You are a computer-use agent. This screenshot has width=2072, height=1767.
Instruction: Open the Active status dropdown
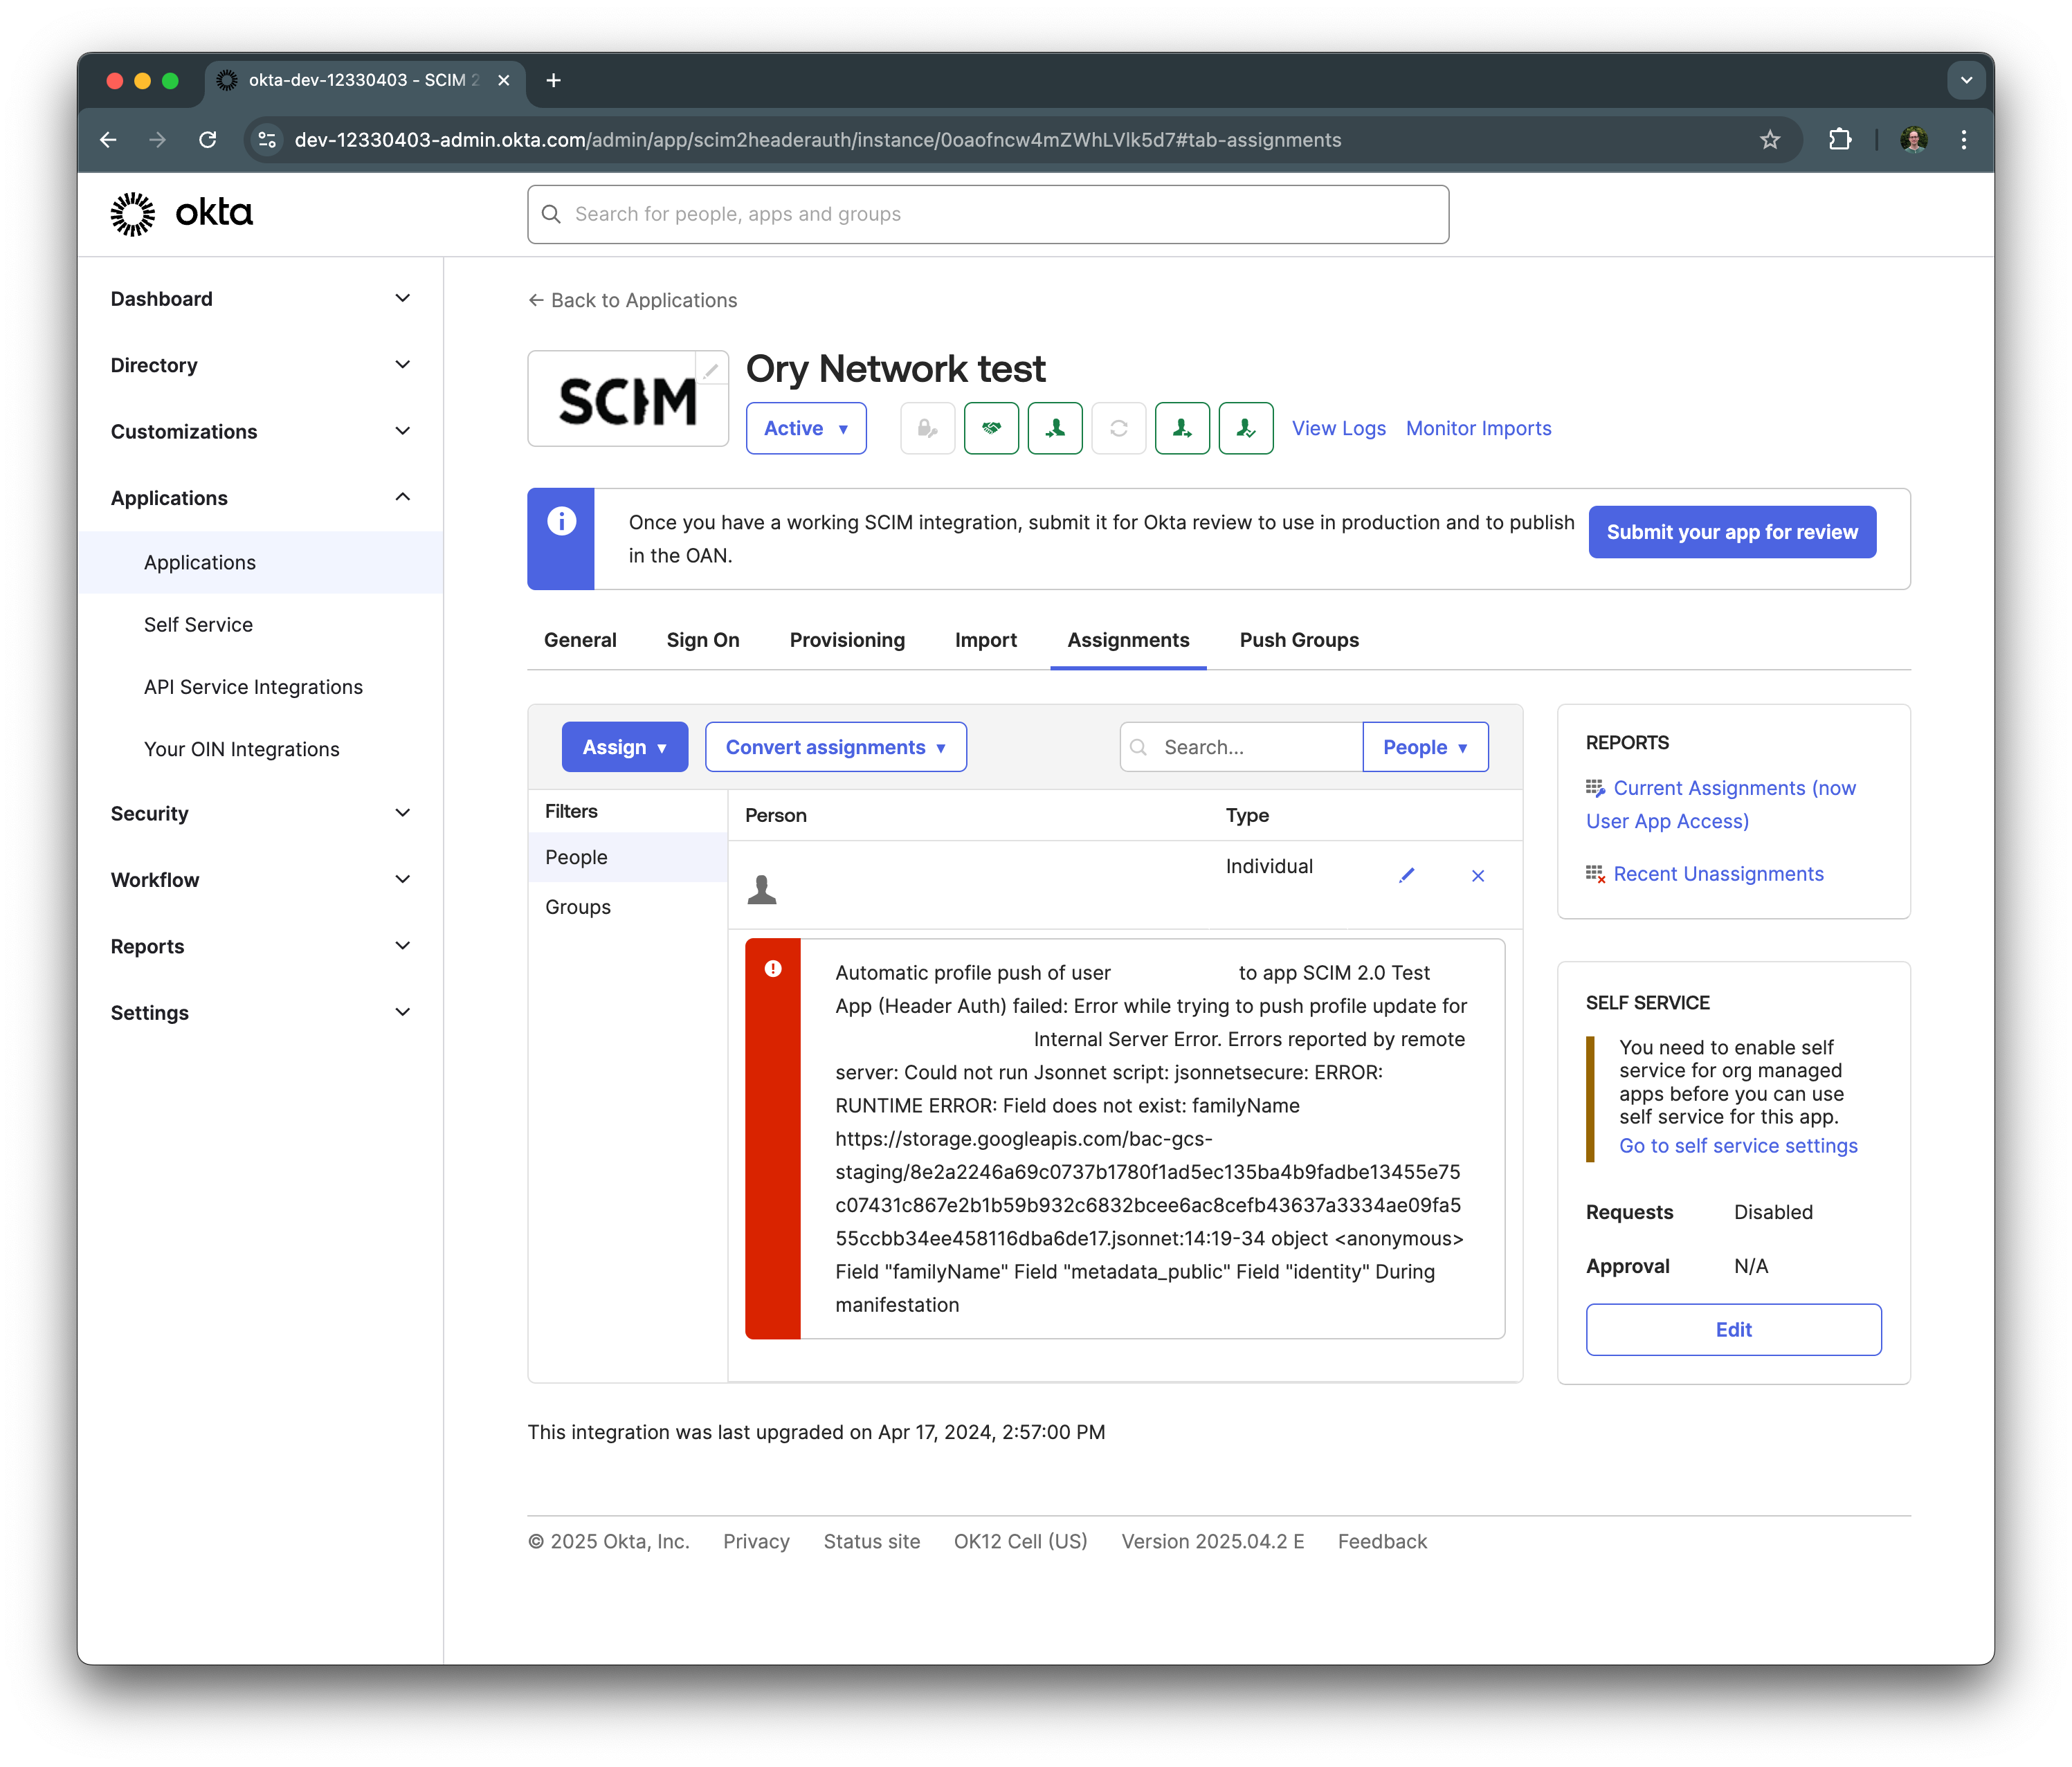pyautogui.click(x=805, y=428)
